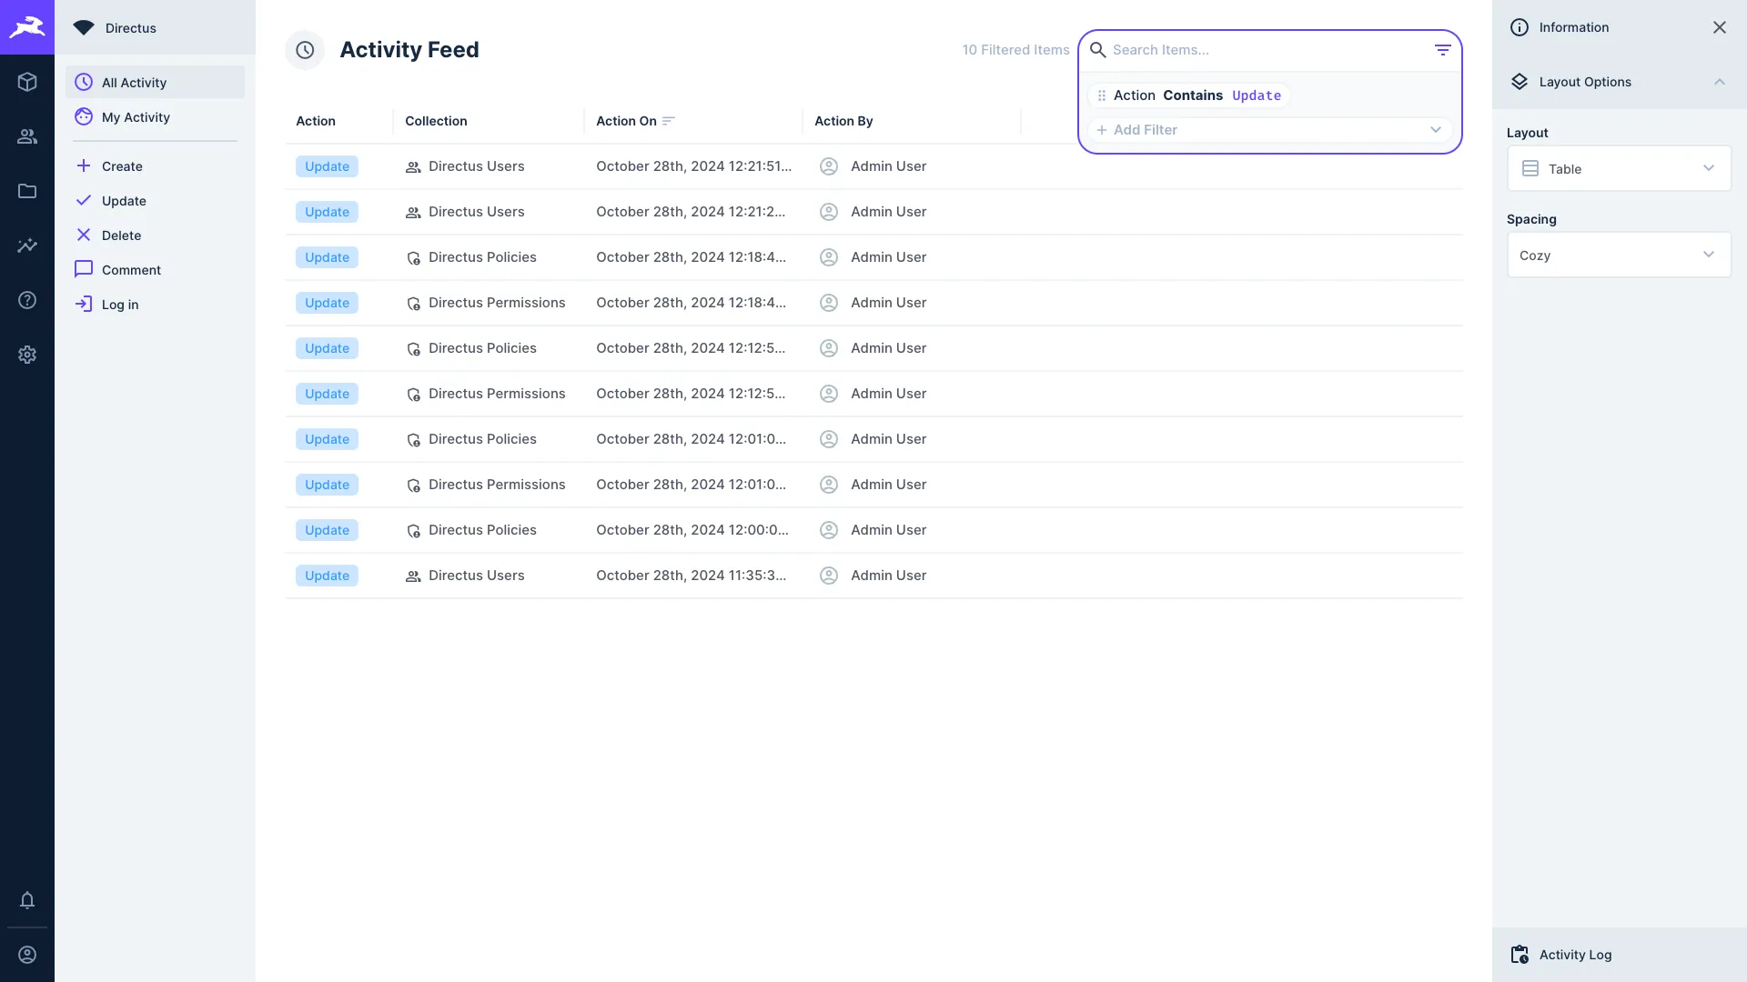The image size is (1747, 982).
Task: Click the Directus rabbit logo
Action: coord(27,27)
